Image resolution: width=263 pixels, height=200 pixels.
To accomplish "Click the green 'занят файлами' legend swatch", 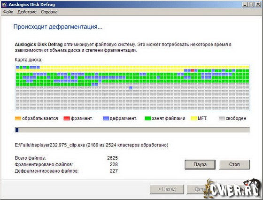I will tap(148, 118).
